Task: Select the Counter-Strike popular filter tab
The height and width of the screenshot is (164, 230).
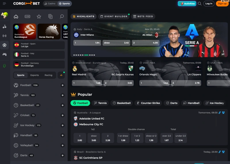Action: pyautogui.click(x=148, y=103)
